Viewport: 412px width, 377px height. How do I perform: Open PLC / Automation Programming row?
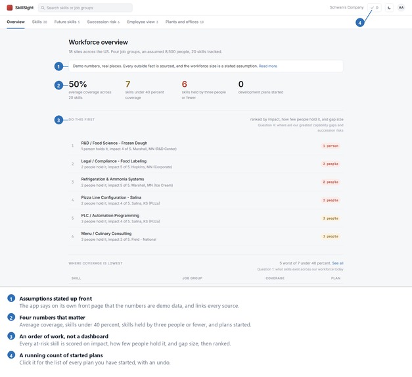click(x=206, y=218)
